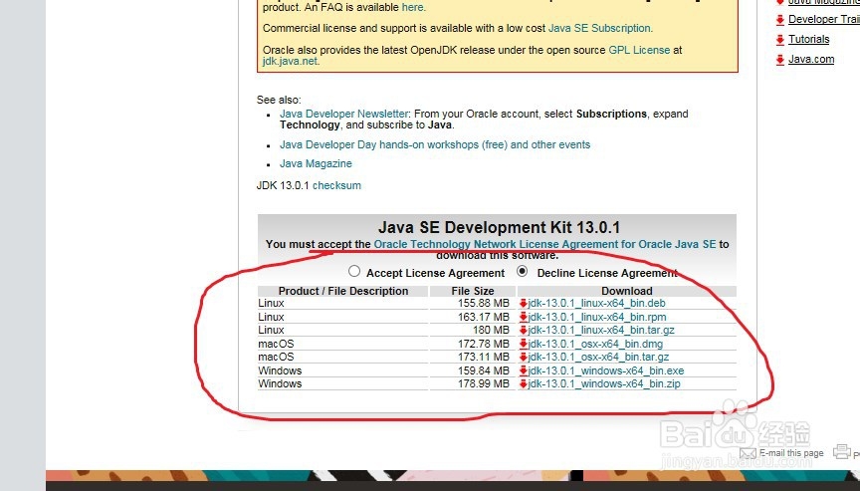Open the Tutorials sidebar link

coord(808,39)
